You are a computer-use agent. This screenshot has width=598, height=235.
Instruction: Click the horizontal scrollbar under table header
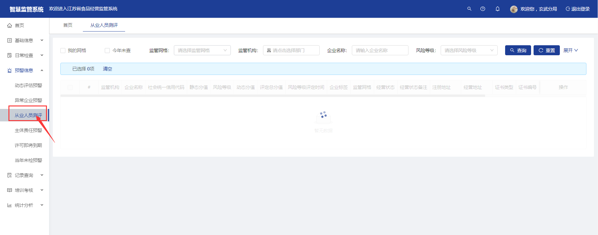[x=272, y=96]
